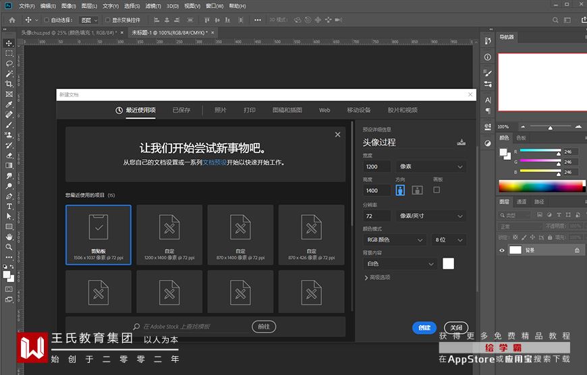
Task: Open the 文件(F) menu
Action: pyautogui.click(x=26, y=6)
